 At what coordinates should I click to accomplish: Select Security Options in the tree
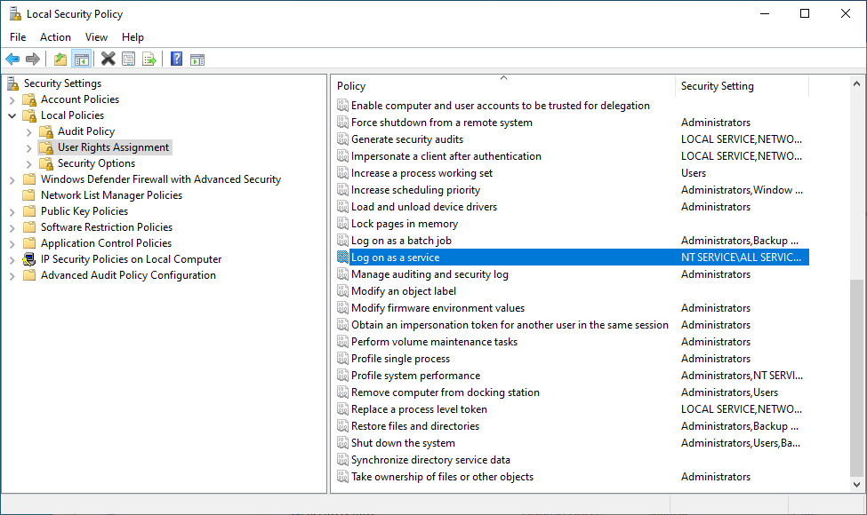[96, 163]
